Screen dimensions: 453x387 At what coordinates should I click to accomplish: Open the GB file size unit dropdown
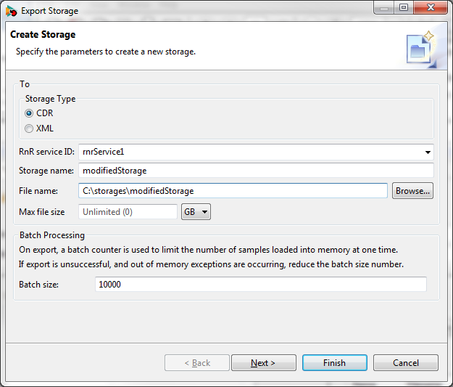coord(196,212)
